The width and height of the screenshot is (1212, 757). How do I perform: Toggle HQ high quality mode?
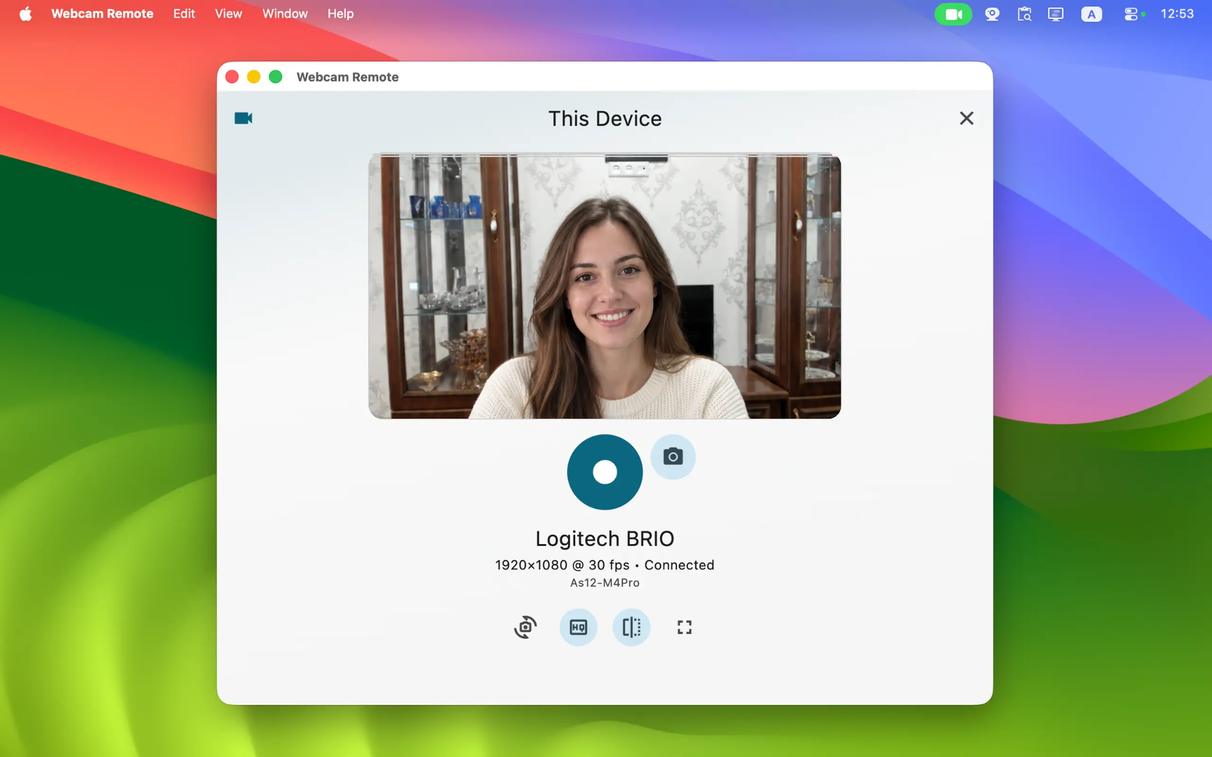(578, 627)
